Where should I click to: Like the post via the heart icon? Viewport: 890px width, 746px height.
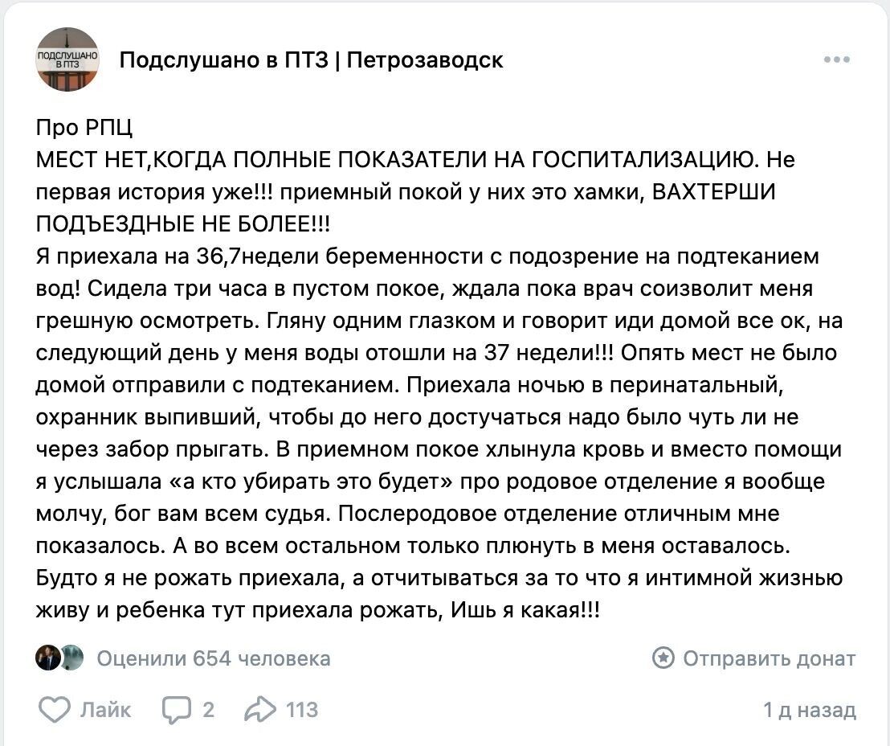pos(53,710)
